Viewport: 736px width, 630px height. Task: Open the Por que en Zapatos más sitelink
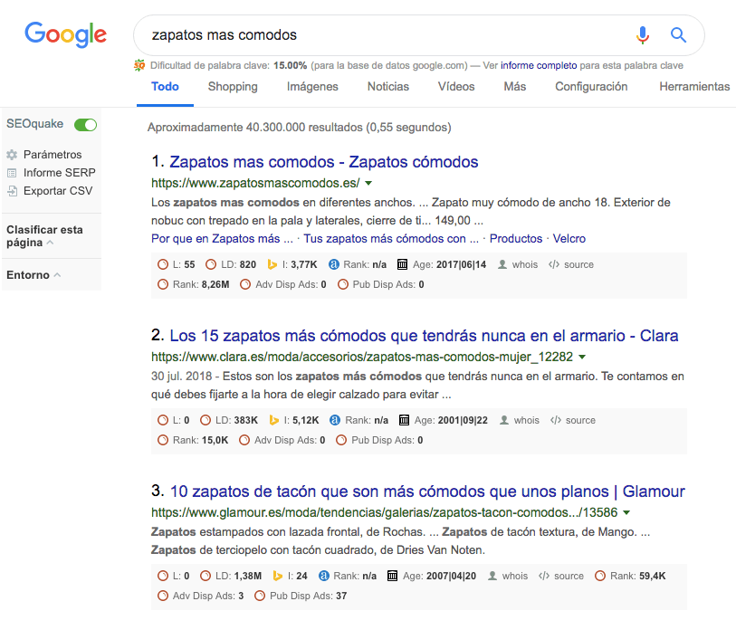[222, 238]
